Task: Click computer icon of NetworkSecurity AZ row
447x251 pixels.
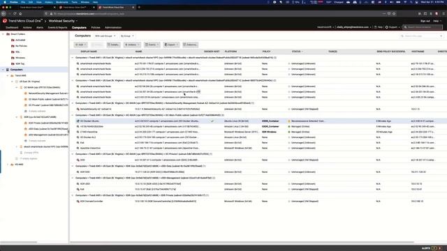Action: (x=78, y=109)
